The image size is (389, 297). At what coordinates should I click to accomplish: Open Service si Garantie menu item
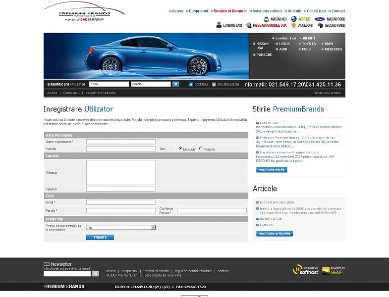pos(230,11)
